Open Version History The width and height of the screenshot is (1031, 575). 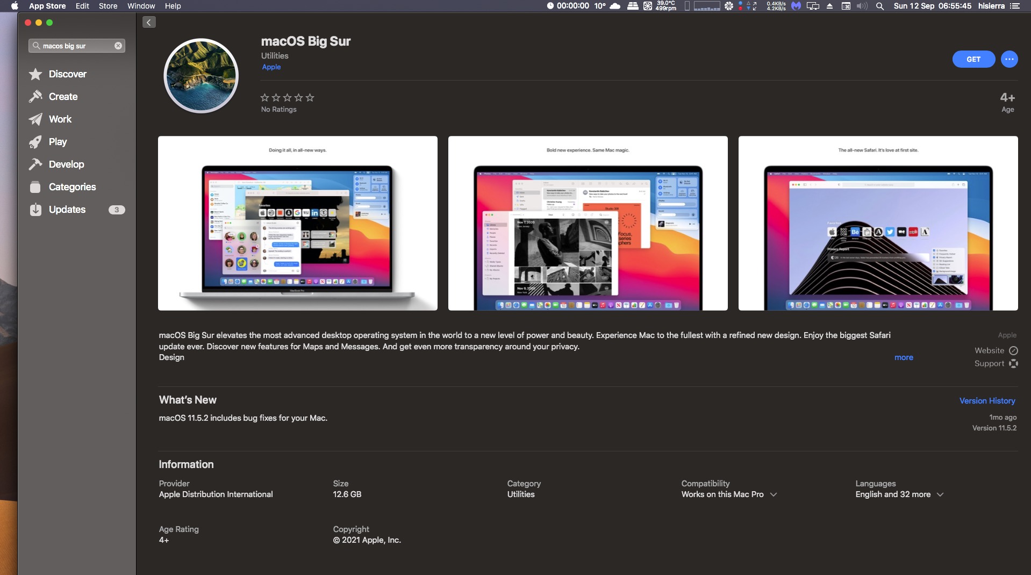987,401
